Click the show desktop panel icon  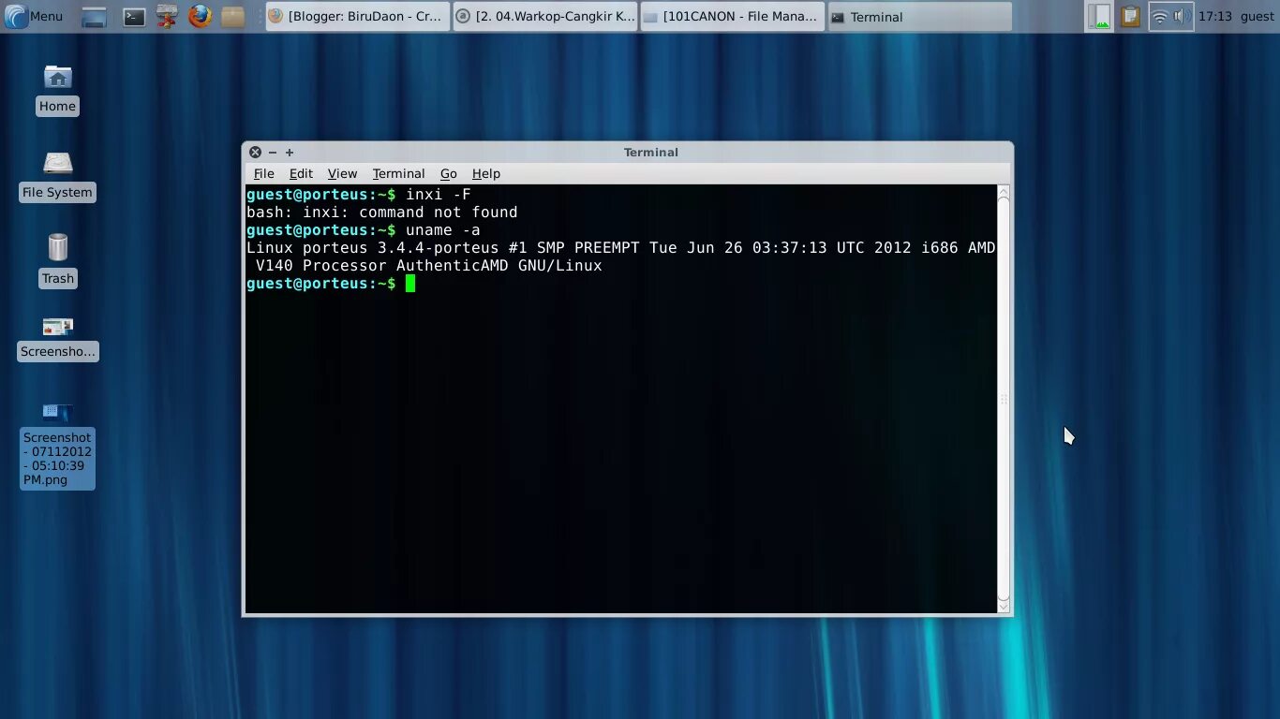(94, 16)
